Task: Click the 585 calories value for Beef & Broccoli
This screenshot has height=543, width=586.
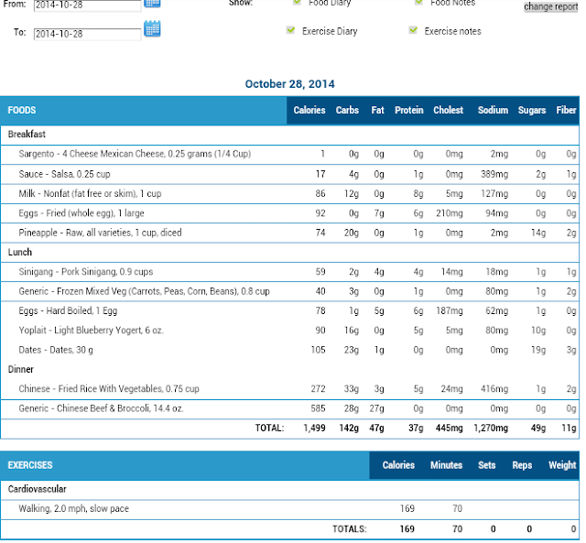Action: point(318,408)
